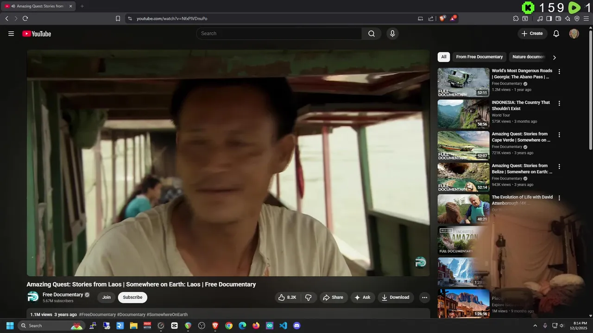
Task: Click the Amazing Quest browser tab
Action: click(x=38, y=6)
